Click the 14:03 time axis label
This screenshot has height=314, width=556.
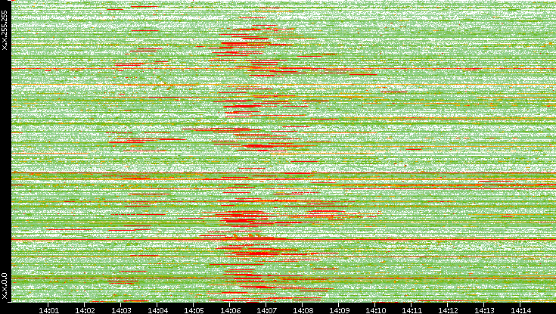(121, 310)
